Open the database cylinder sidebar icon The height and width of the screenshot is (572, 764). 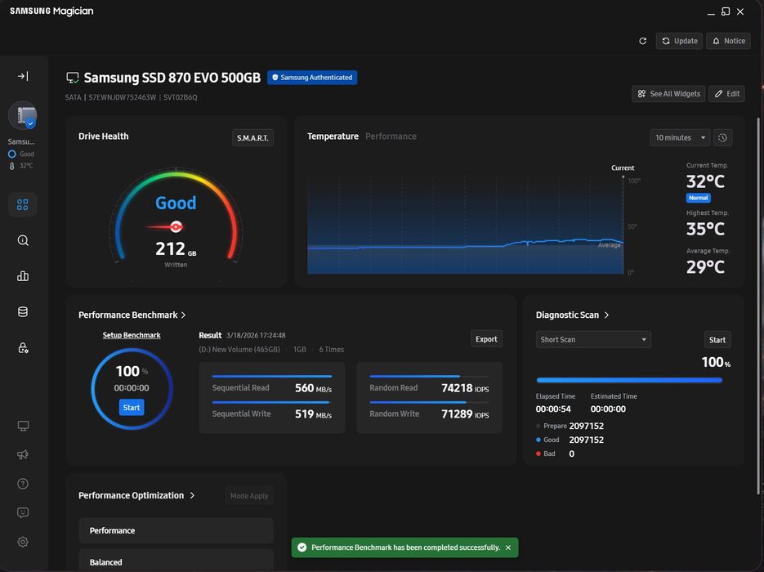[x=23, y=312]
